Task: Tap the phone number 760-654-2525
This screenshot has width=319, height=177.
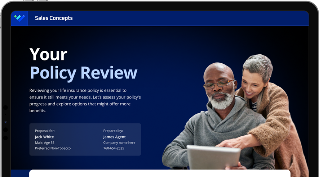Action: 114,148
